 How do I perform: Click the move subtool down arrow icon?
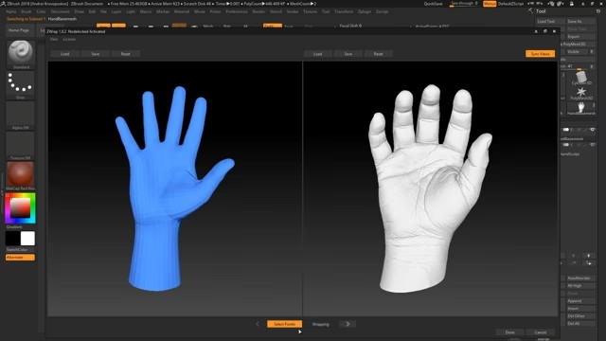pyautogui.click(x=589, y=256)
